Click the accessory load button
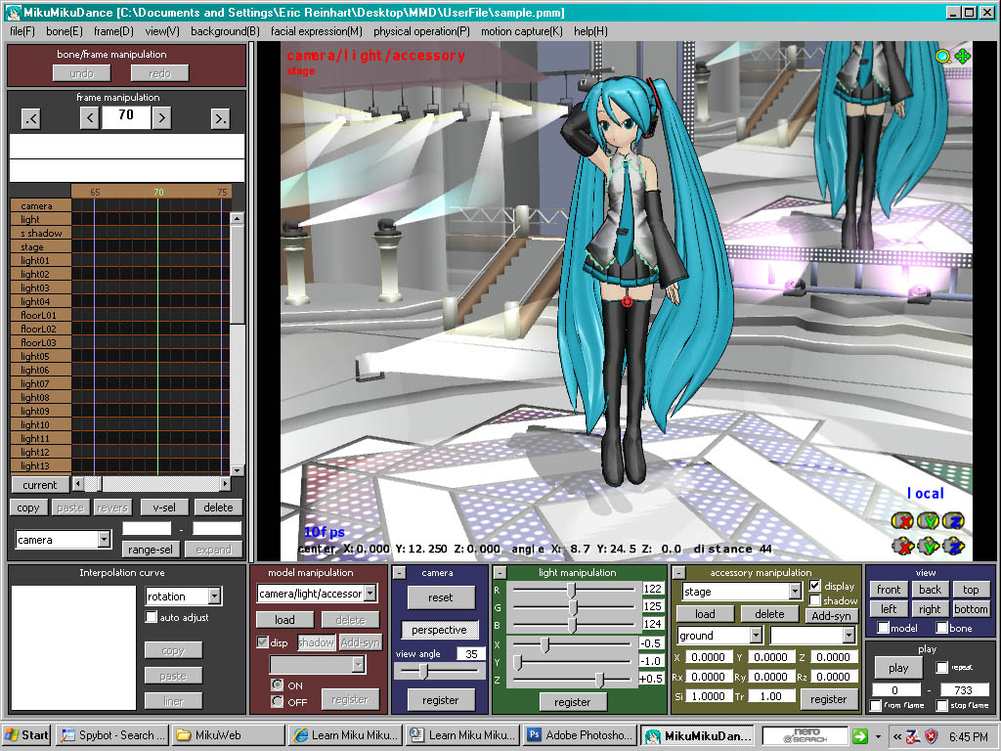This screenshot has height=751, width=1001. pyautogui.click(x=705, y=614)
